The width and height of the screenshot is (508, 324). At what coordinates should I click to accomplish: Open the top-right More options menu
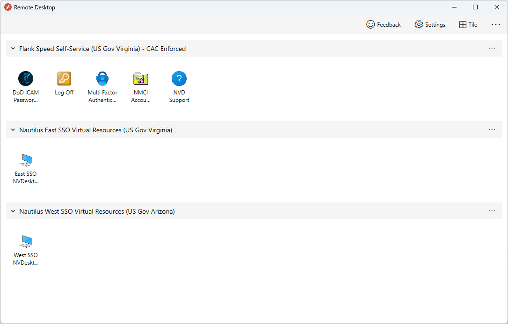point(496,24)
